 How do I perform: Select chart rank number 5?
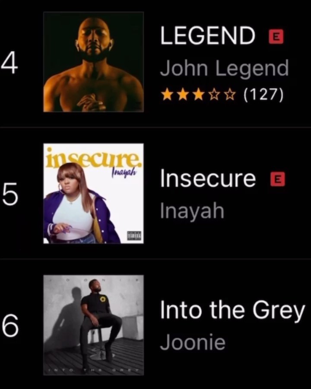click(x=10, y=194)
